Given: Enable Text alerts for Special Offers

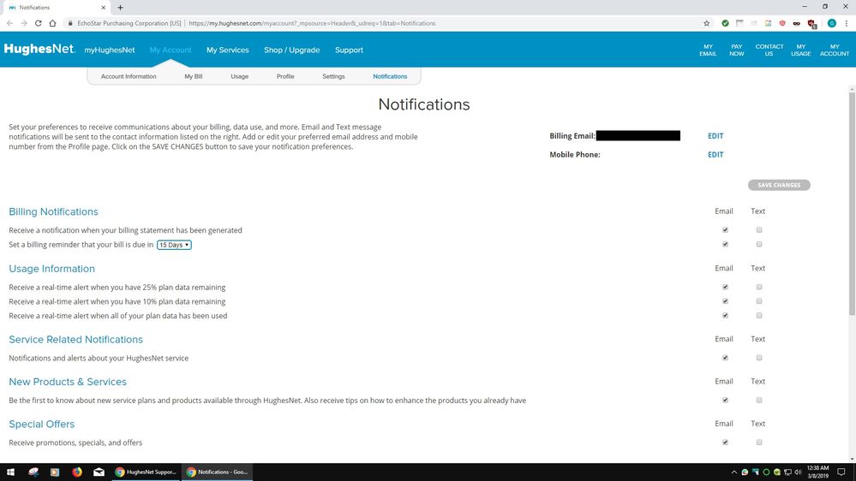Looking at the screenshot, I should [x=759, y=442].
